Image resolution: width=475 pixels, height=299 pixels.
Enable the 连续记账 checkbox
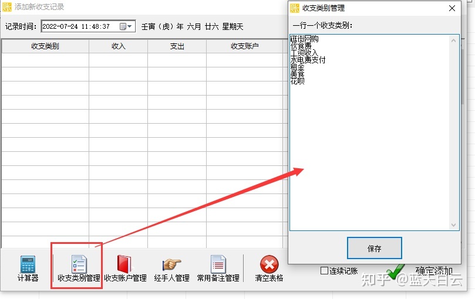click(324, 270)
